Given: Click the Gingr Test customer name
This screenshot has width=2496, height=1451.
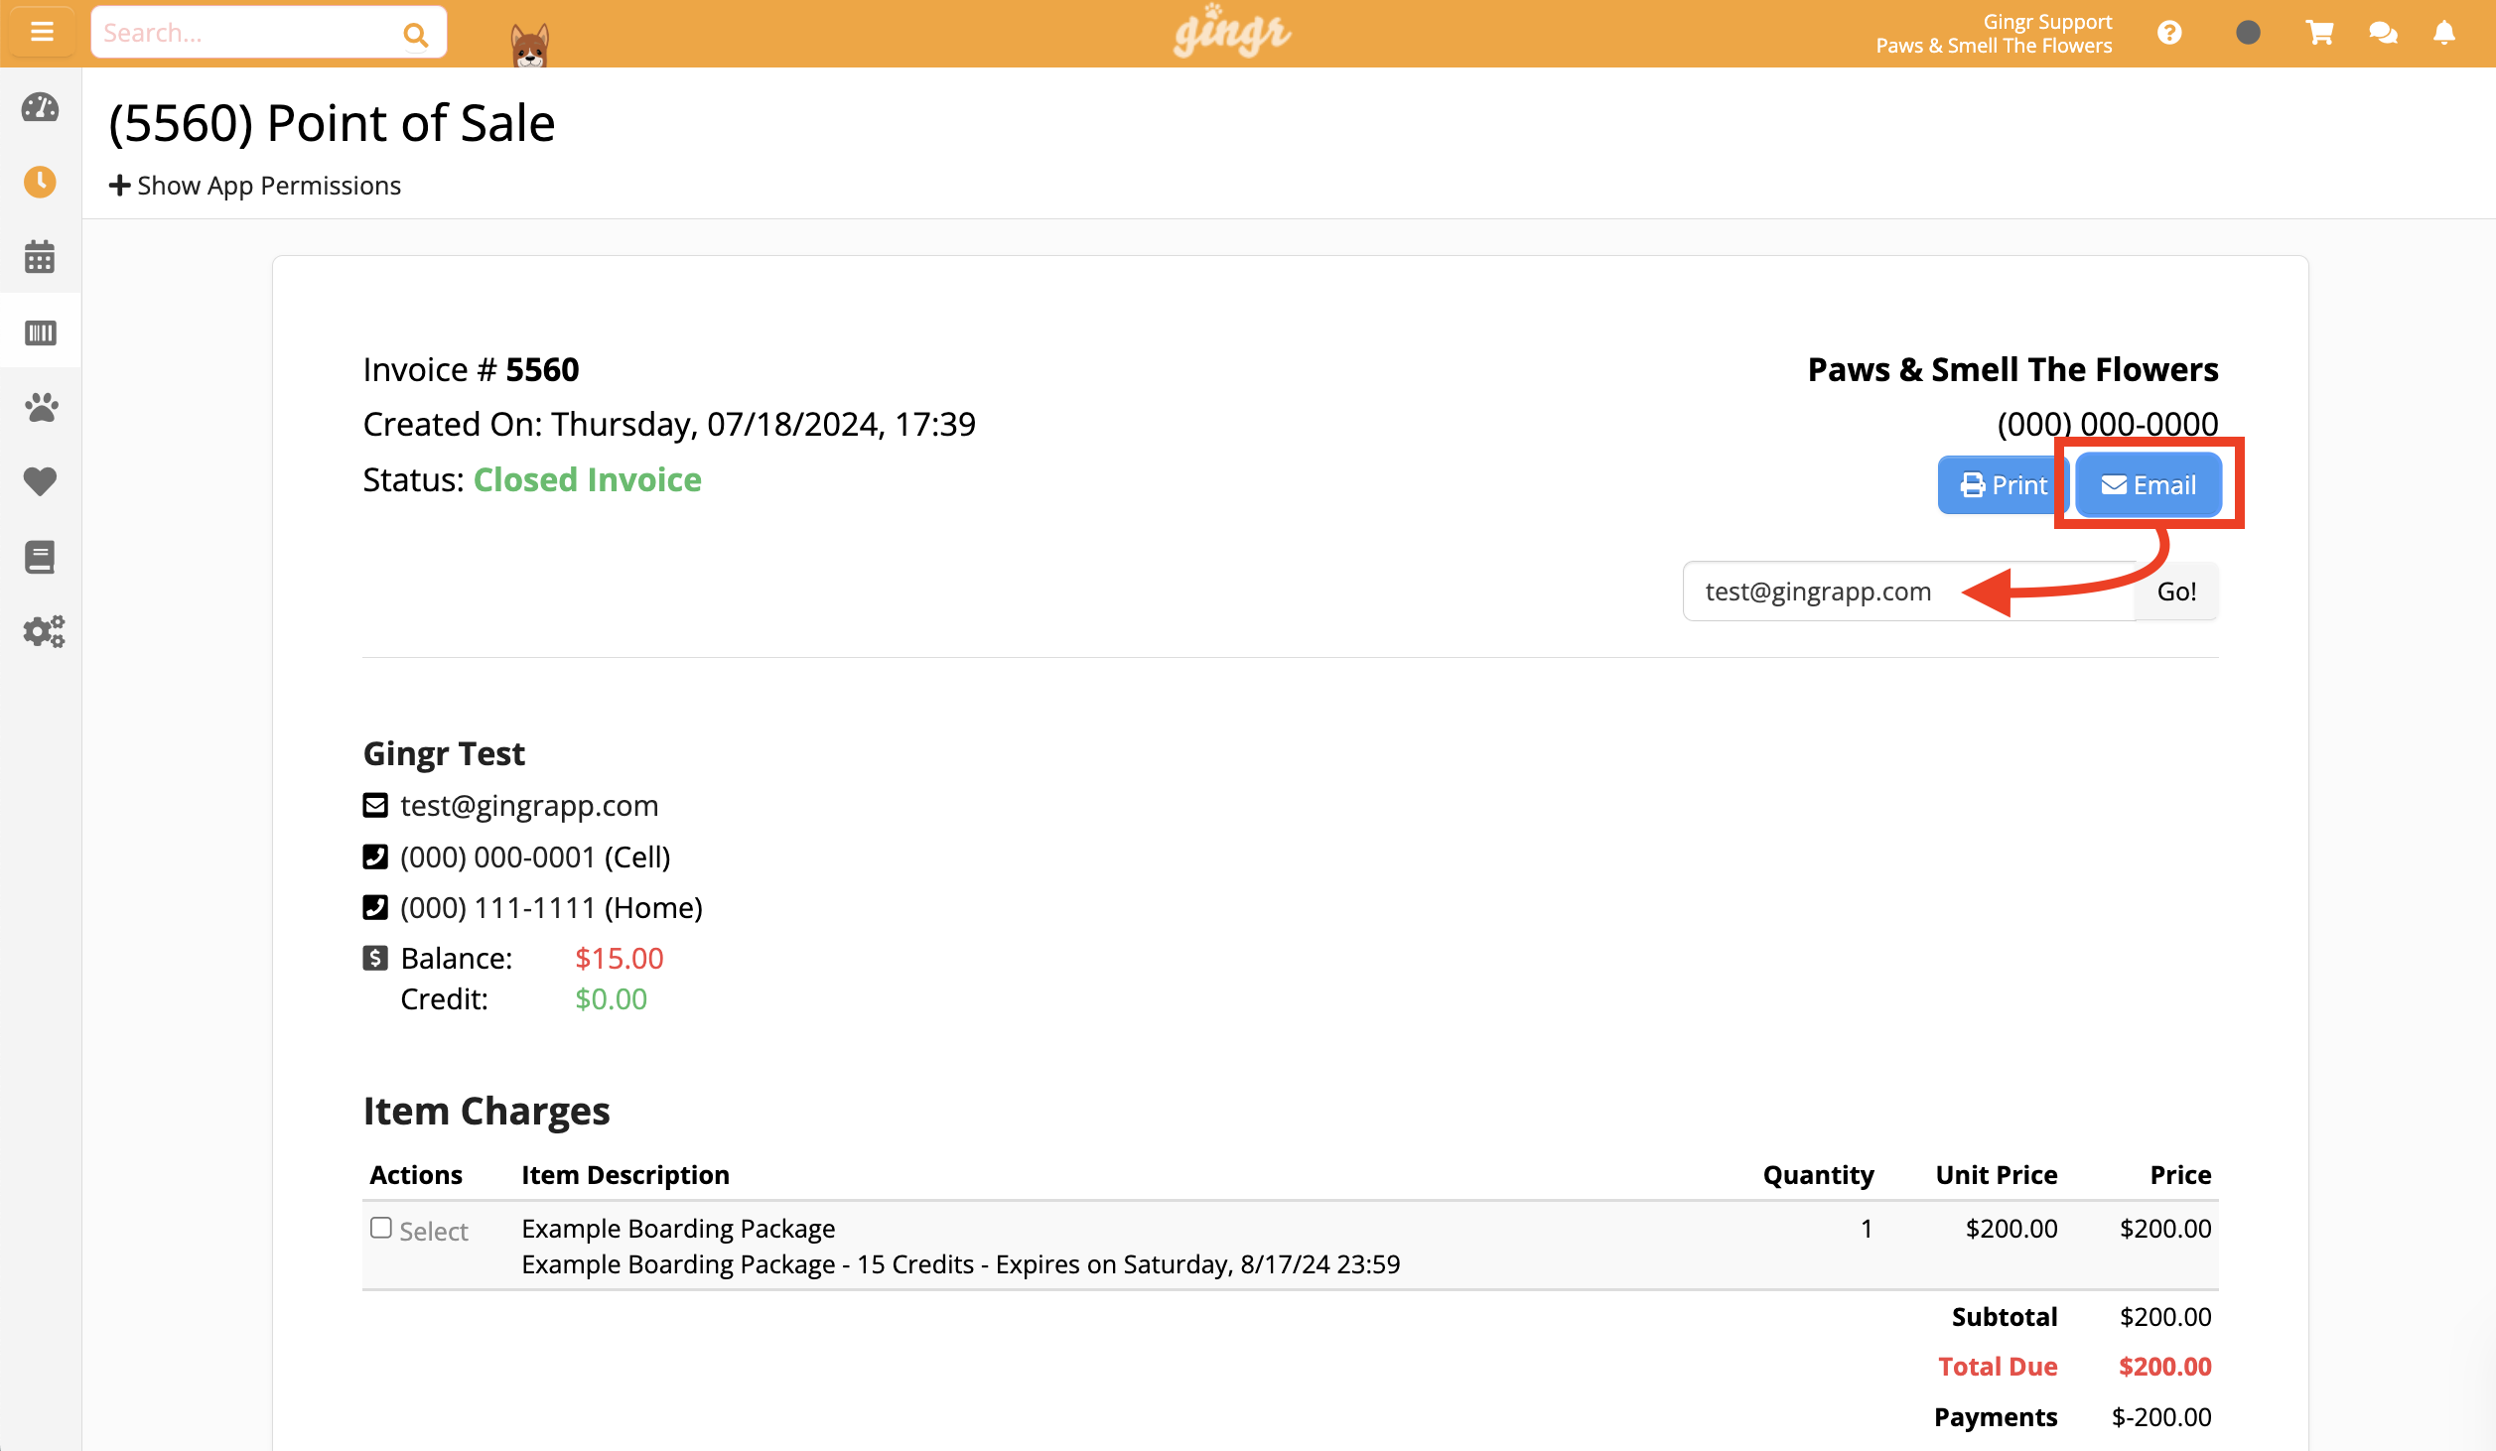Looking at the screenshot, I should pyautogui.click(x=444, y=753).
